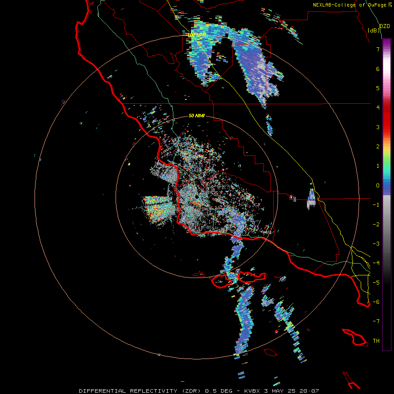Viewport: 394px width, 394px height.
Task: Click the black radar site dot at center
Action: [197, 197]
